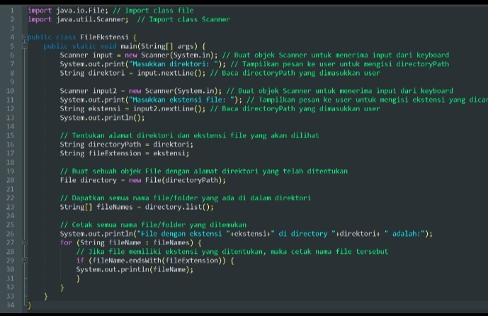
Task: Click line number 34 in the gutter
Action: coord(11,305)
